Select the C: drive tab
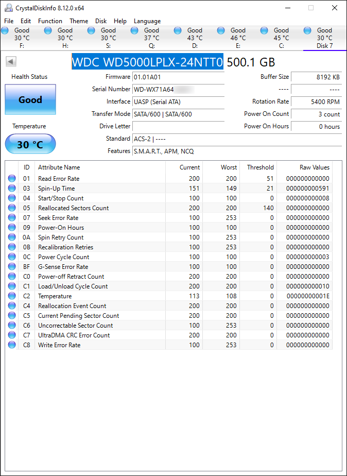Image resolution: width=347 pixels, height=476 pixels. [281, 38]
